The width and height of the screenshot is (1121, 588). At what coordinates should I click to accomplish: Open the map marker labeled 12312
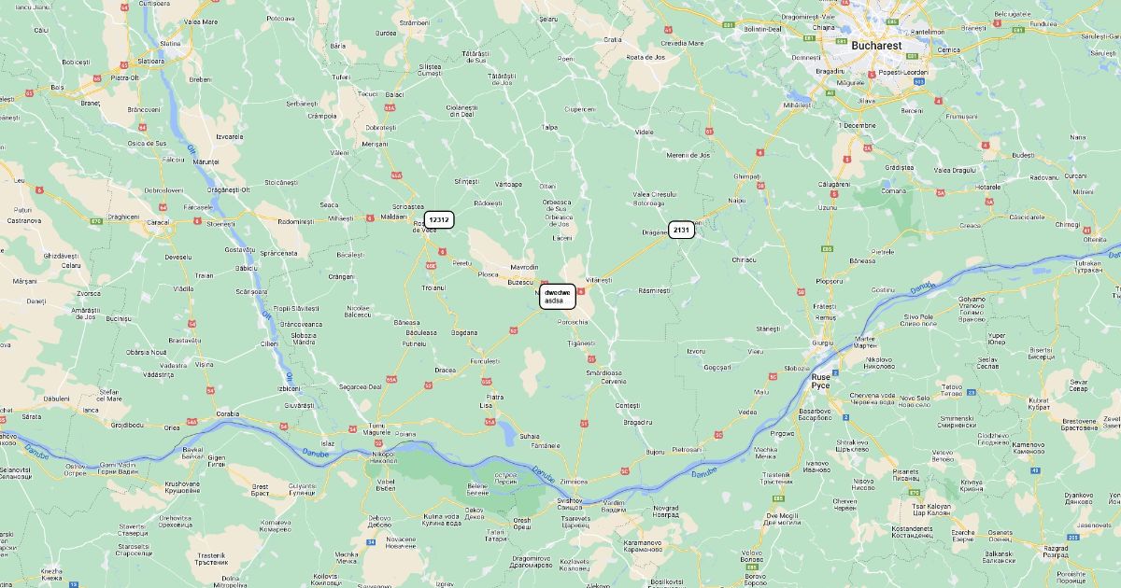pos(439,220)
